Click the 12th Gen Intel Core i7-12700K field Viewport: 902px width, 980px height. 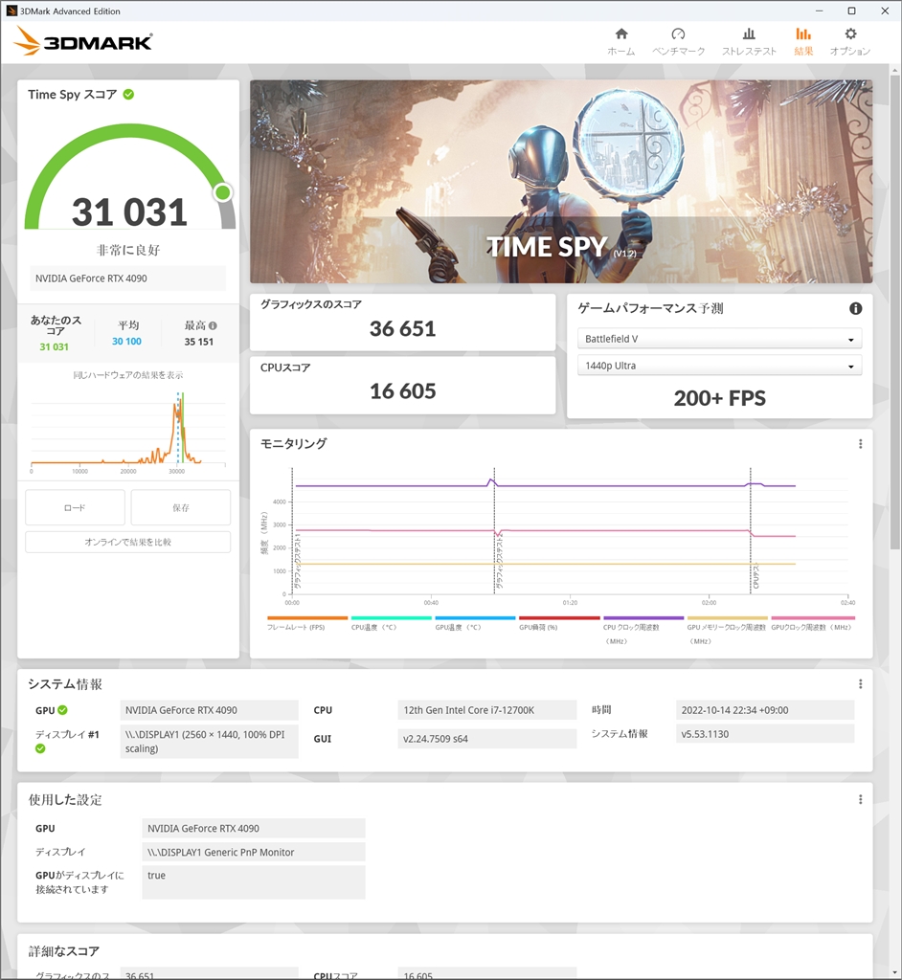(x=486, y=710)
